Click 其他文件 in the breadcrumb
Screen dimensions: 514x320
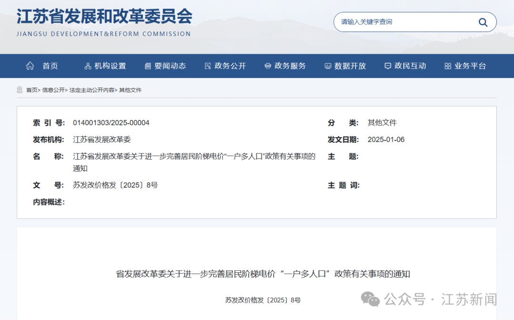tap(130, 90)
